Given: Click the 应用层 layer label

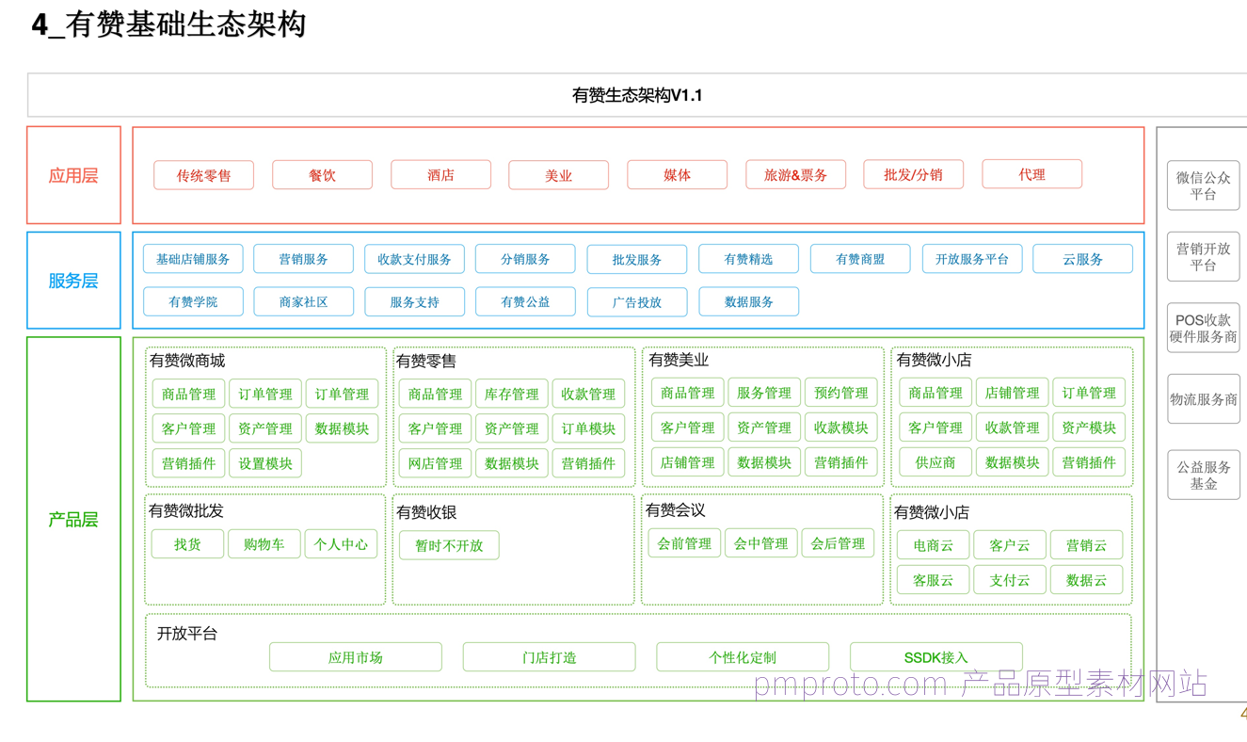Looking at the screenshot, I should [73, 175].
